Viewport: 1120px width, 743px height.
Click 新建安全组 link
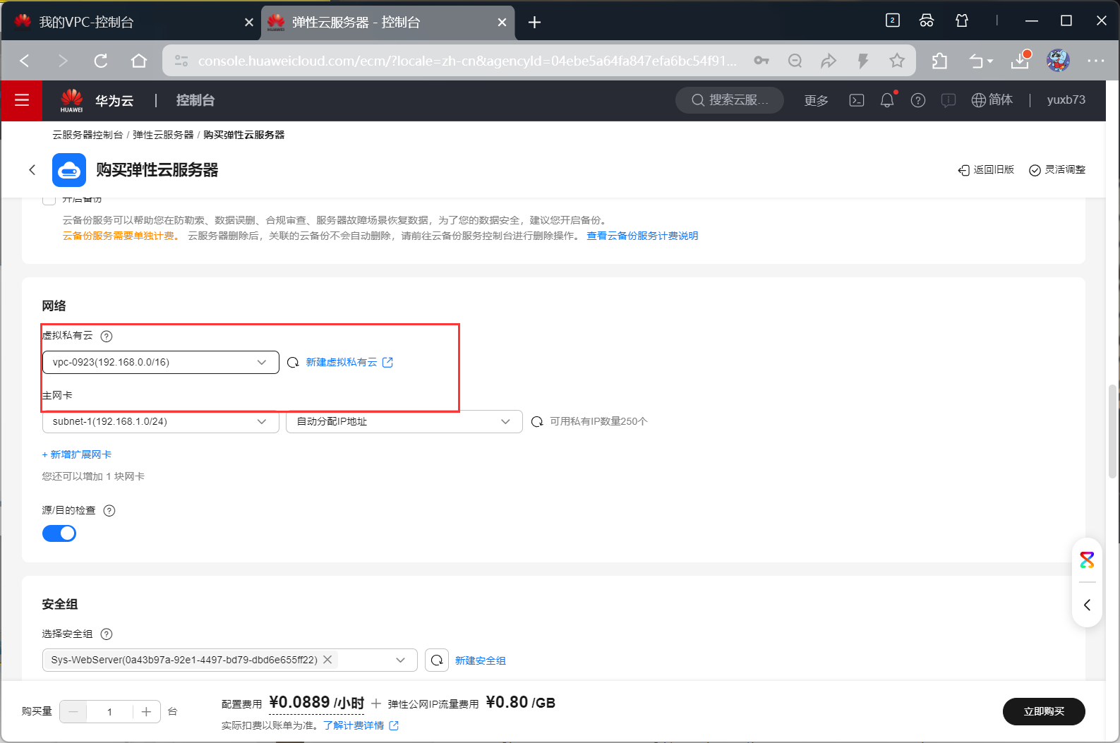(480, 660)
